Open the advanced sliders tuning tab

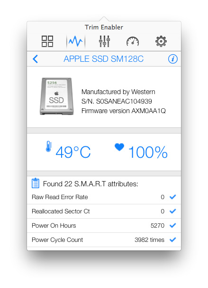(104, 41)
